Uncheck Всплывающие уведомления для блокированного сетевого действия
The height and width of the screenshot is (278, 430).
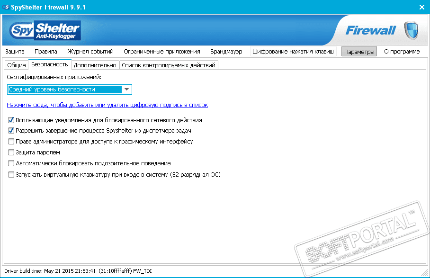click(11, 120)
